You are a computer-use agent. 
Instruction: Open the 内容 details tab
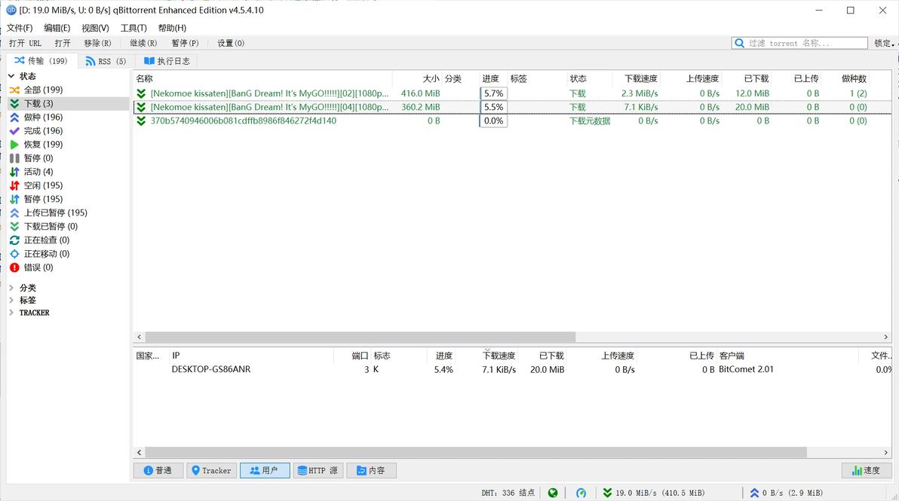(372, 471)
